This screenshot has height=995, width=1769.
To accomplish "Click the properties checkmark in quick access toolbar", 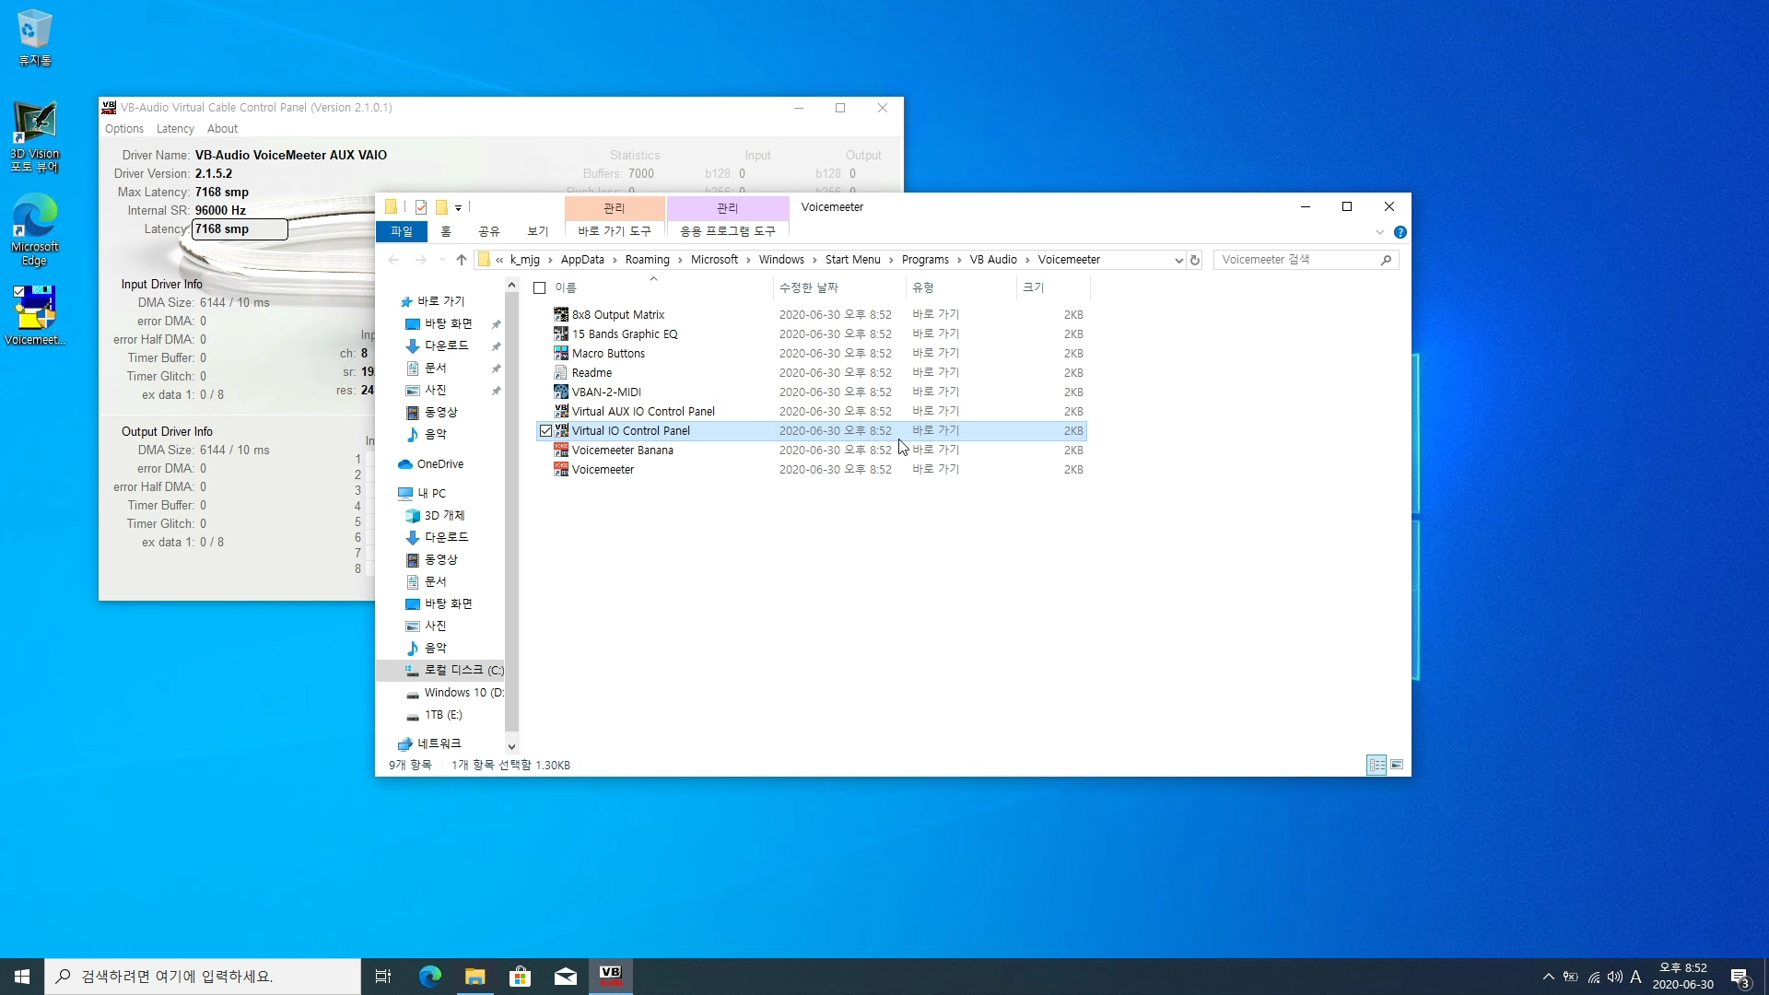I will (x=421, y=207).
